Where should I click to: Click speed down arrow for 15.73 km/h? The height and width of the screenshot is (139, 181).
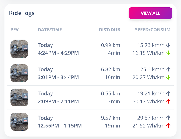coord(168,45)
